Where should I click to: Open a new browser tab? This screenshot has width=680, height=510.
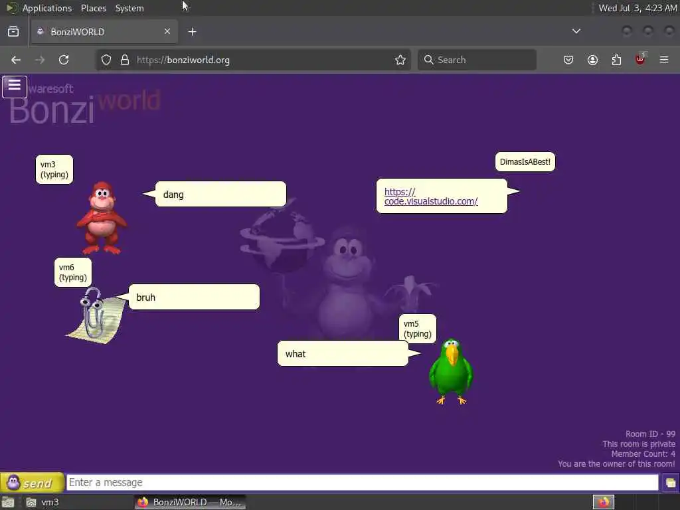tap(192, 32)
